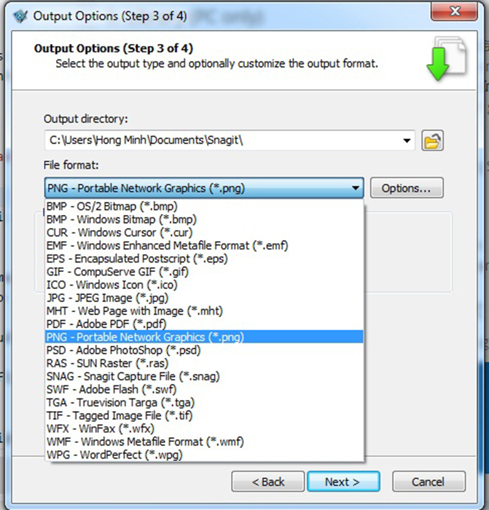Cancel the output options wizard
The height and width of the screenshot is (510, 489).
428,482
